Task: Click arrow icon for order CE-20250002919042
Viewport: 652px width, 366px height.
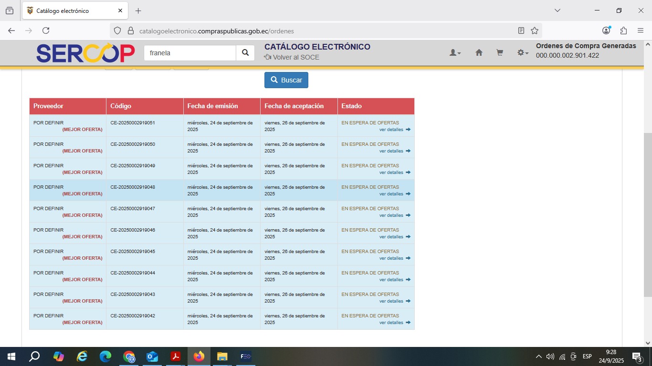Action: point(408,323)
